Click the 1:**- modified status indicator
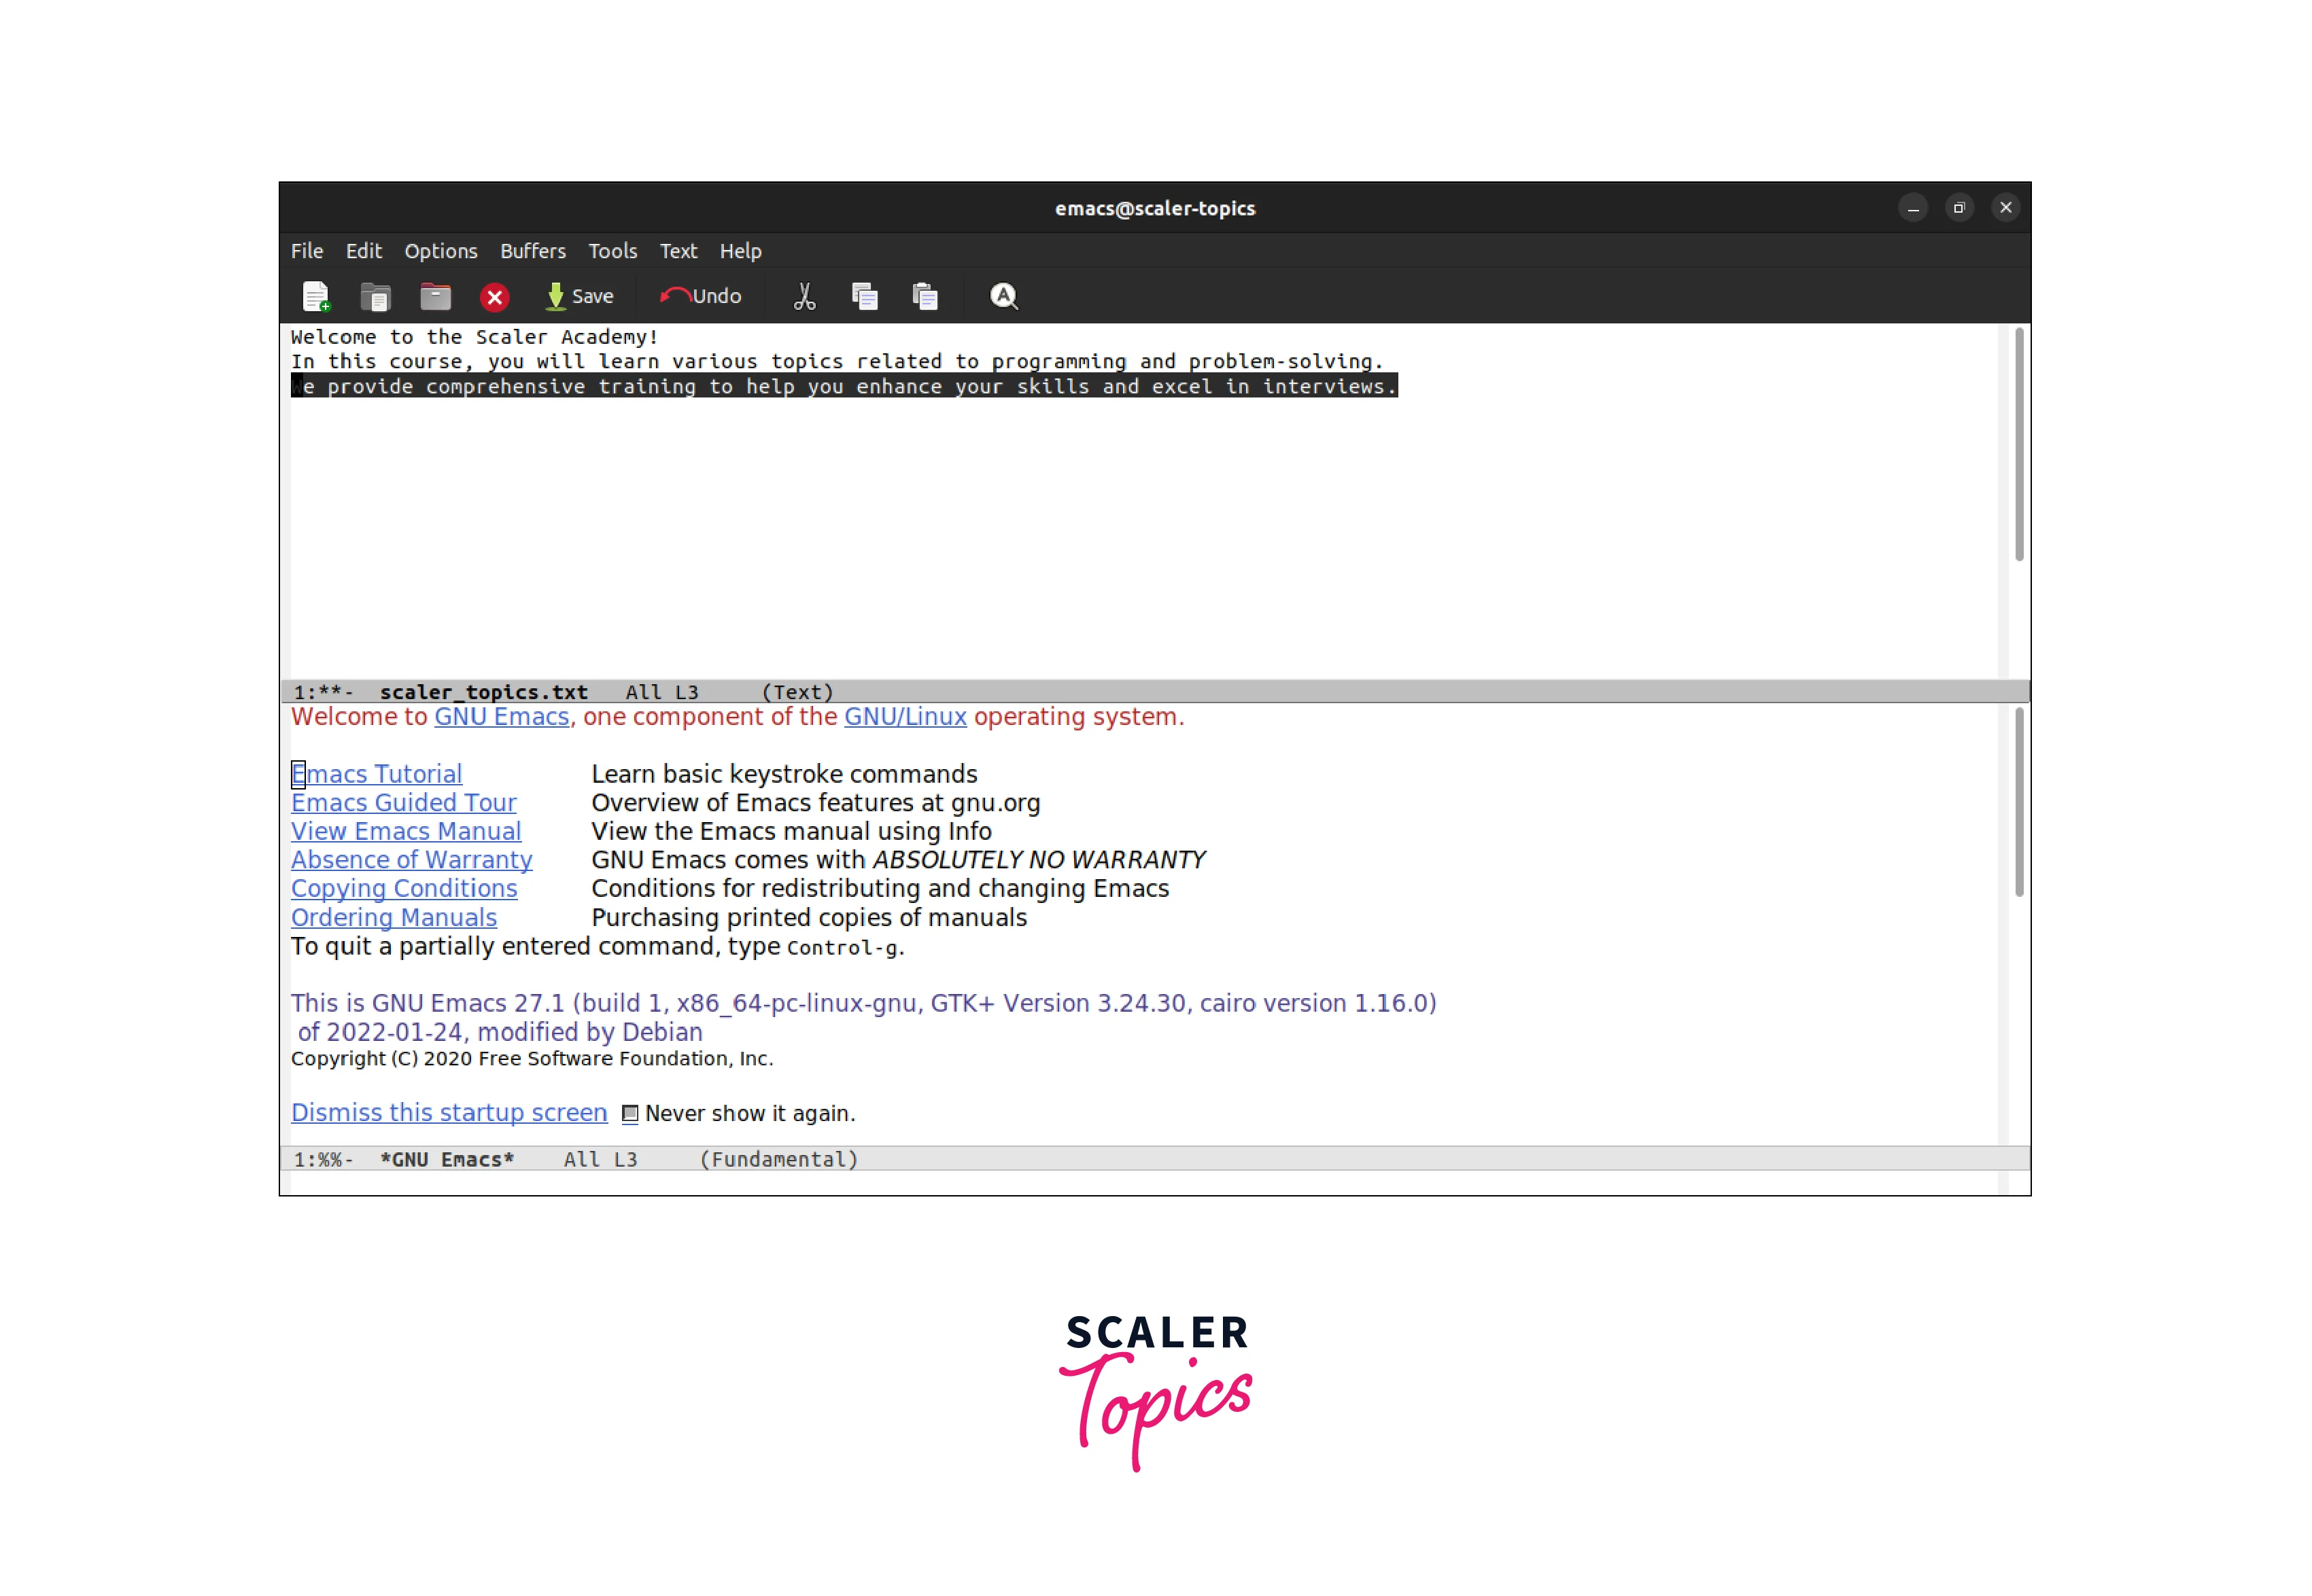Viewport: 2312px width, 1596px height. pyautogui.click(x=323, y=692)
